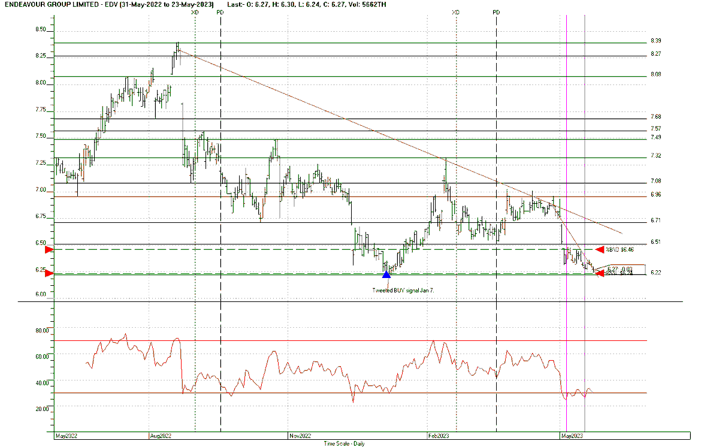The height and width of the screenshot is (447, 719).
Task: Click the %BVD $6.46 label
Action: tap(620, 249)
